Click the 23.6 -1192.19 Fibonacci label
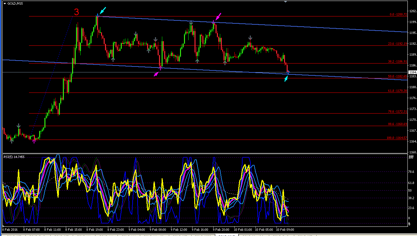 [x=398, y=44]
